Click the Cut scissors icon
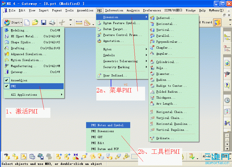The image size is (232, 167). 62,23
